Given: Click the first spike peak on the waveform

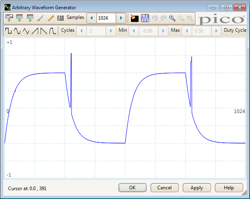Looking at the screenshot, I should tap(71, 53).
